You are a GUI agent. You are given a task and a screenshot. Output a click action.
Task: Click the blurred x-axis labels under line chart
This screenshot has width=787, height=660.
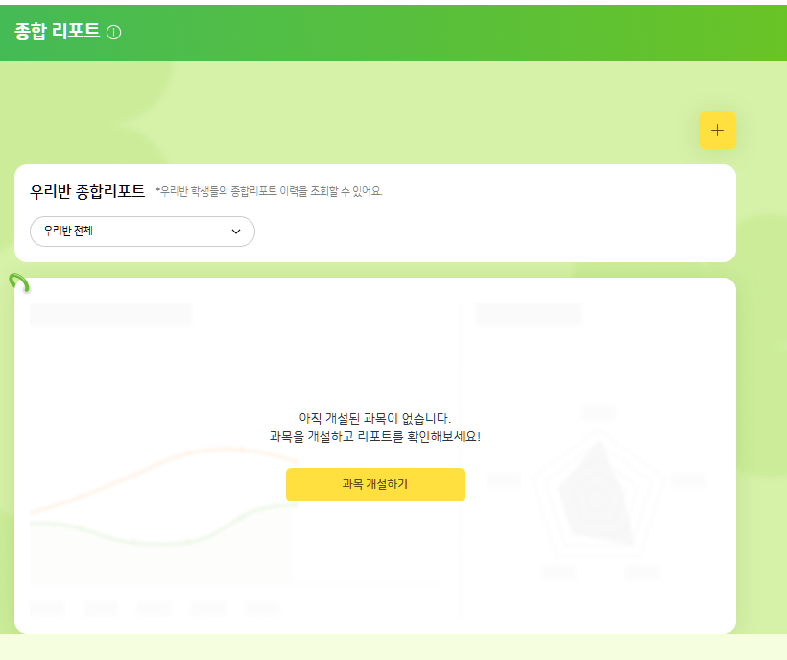point(154,607)
